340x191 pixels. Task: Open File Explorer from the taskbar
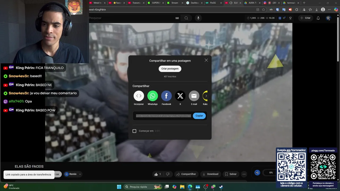pos(182,187)
